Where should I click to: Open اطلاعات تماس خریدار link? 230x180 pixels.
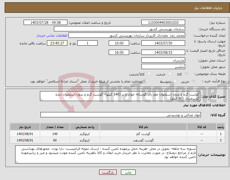click(x=52, y=35)
